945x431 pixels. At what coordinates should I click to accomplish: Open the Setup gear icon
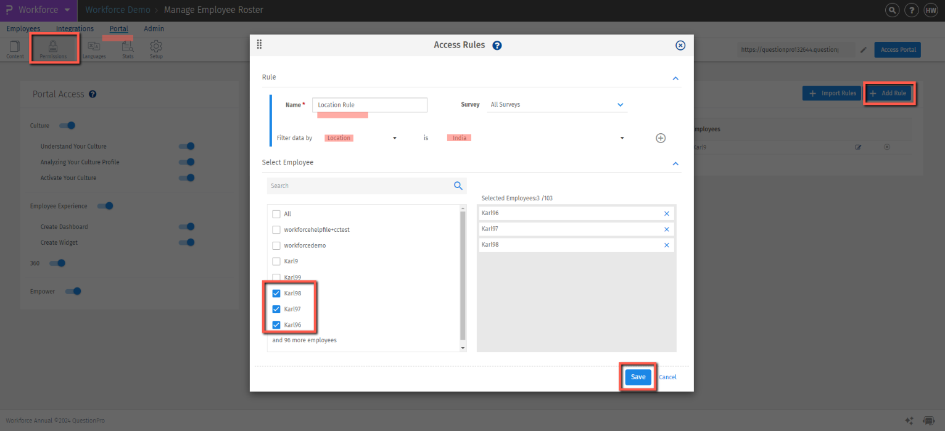click(156, 49)
